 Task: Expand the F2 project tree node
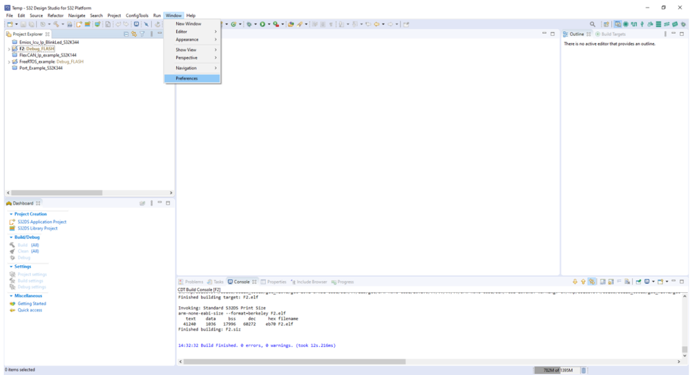point(9,49)
